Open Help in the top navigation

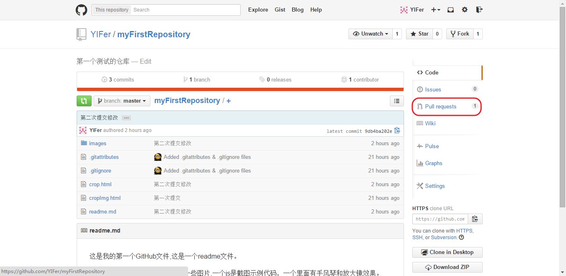pos(316,10)
